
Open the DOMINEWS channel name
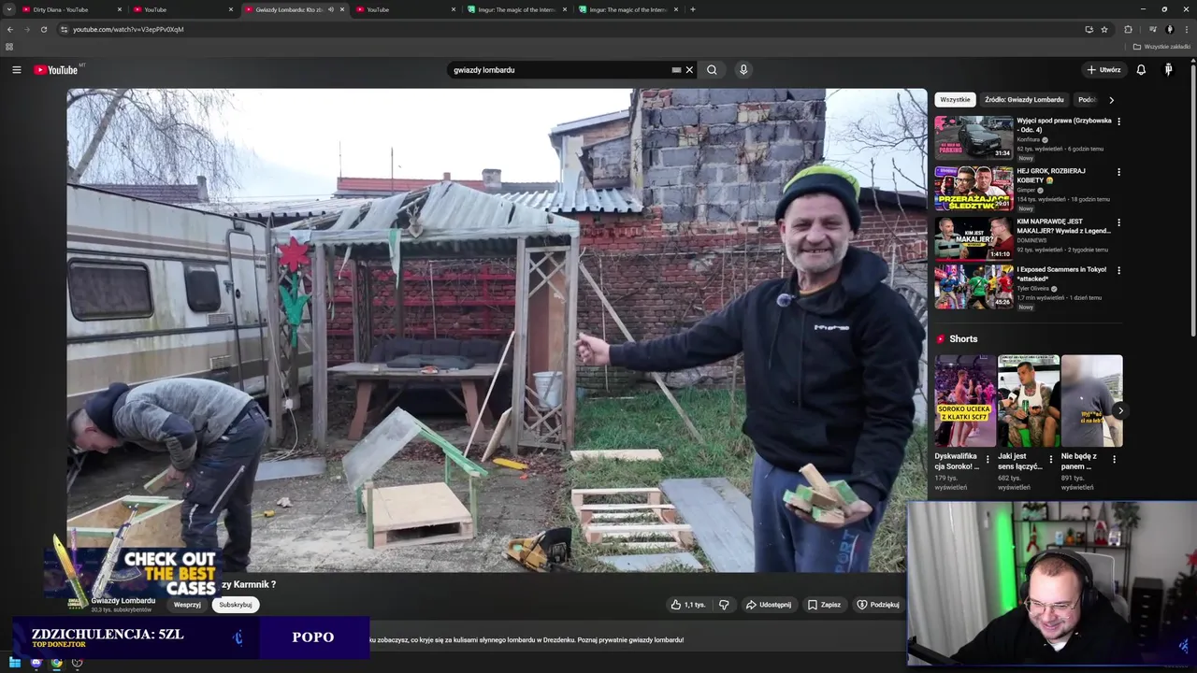pyautogui.click(x=1032, y=240)
